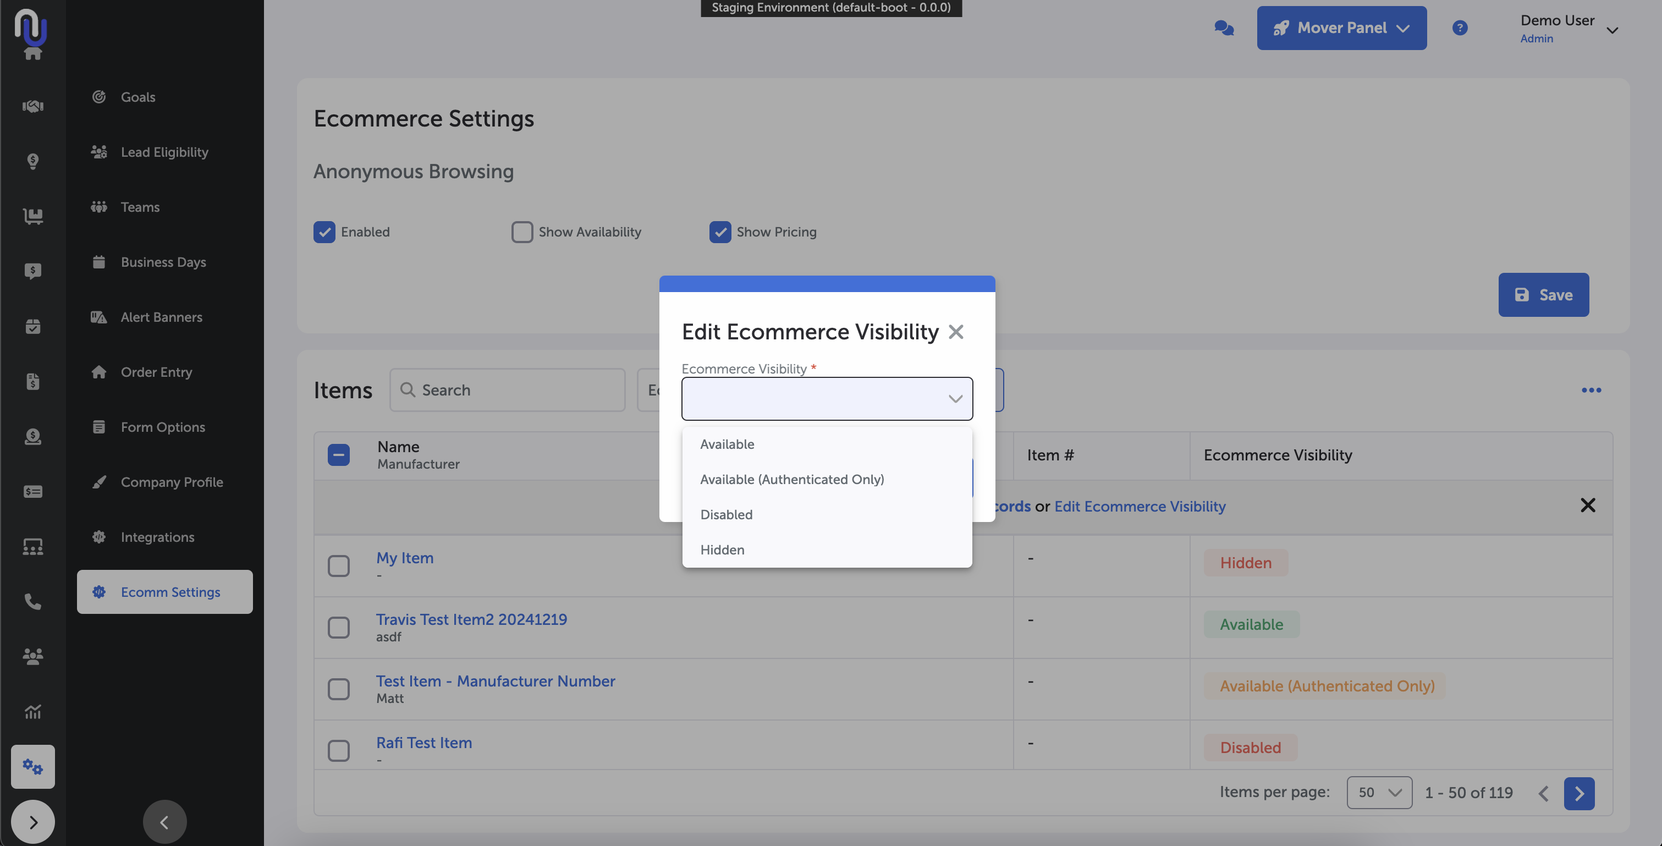Click the three-dots more options icon
The width and height of the screenshot is (1662, 846).
[1591, 390]
